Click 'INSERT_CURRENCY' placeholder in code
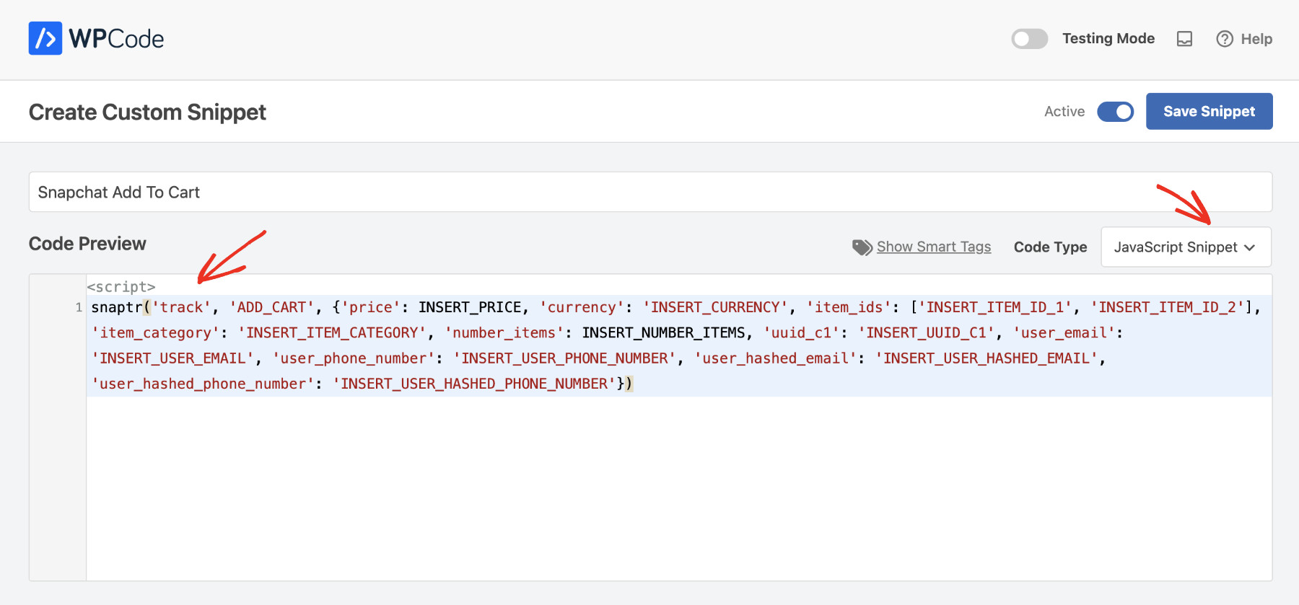The height and width of the screenshot is (605, 1299). tap(714, 308)
